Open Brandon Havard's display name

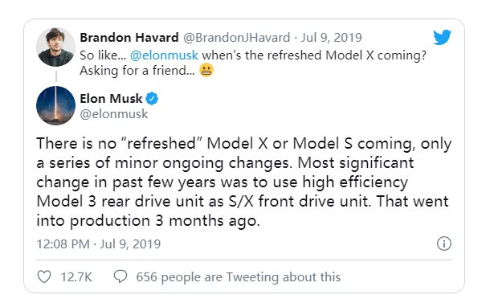[x=129, y=38]
